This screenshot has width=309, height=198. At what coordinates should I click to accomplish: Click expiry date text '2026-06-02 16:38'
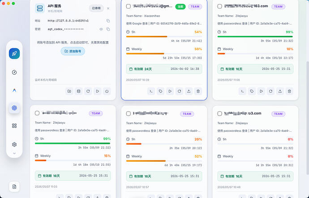tap(185, 69)
